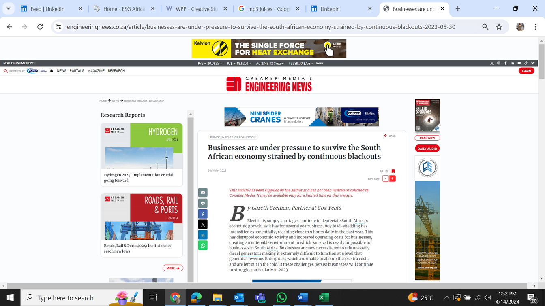Open the zoom magnifier icon in address bar
Image resolution: width=545 pixels, height=306 pixels.
pos(485,27)
